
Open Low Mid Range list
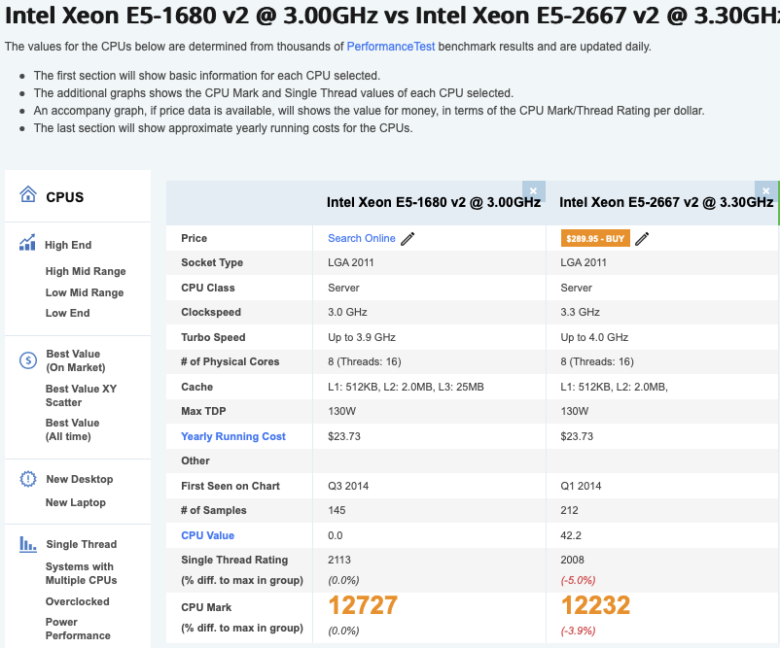pyautogui.click(x=85, y=292)
